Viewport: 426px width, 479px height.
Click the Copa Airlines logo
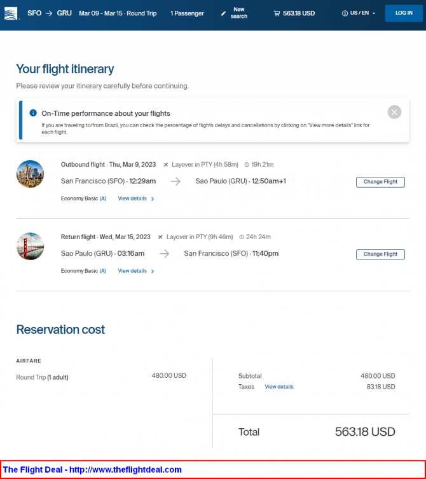pos(10,12)
